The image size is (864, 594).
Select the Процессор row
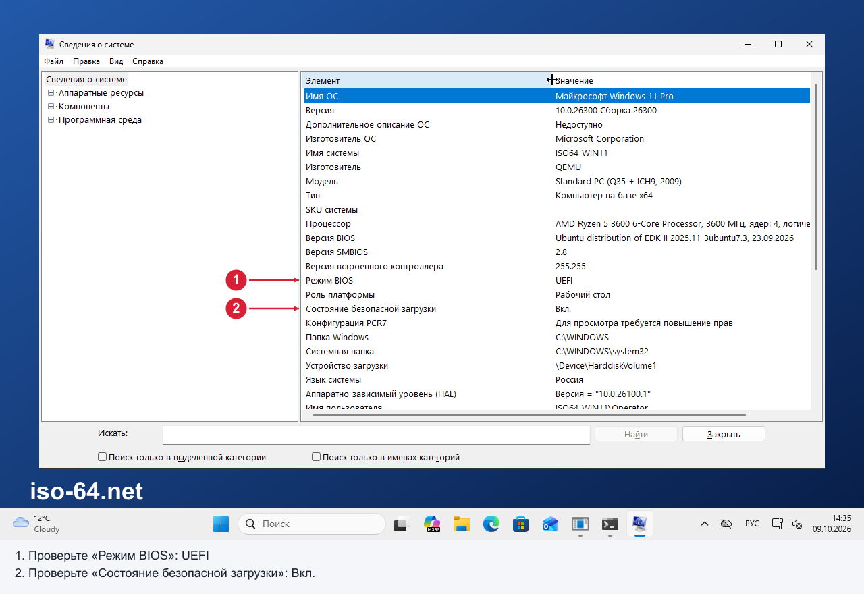coord(557,223)
